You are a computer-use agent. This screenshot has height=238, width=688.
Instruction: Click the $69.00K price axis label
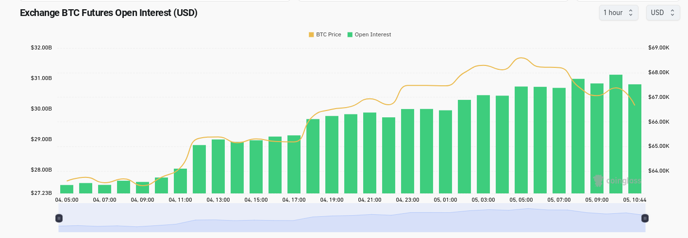point(659,48)
